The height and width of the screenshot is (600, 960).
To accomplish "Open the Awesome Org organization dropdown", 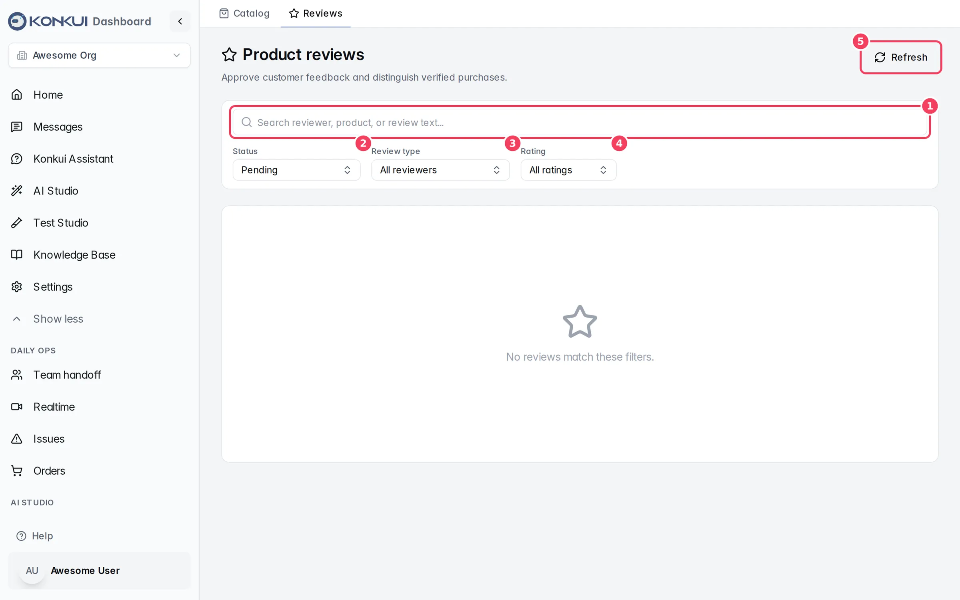I will point(99,55).
